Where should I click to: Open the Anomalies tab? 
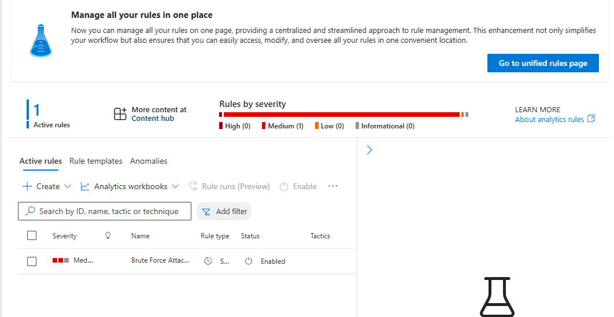pos(149,161)
